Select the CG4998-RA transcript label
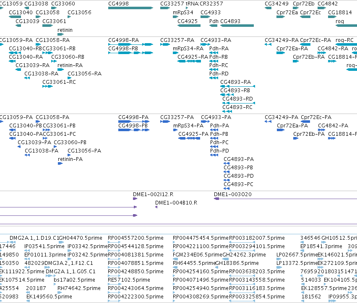This screenshot has height=303, width=357. point(123,40)
